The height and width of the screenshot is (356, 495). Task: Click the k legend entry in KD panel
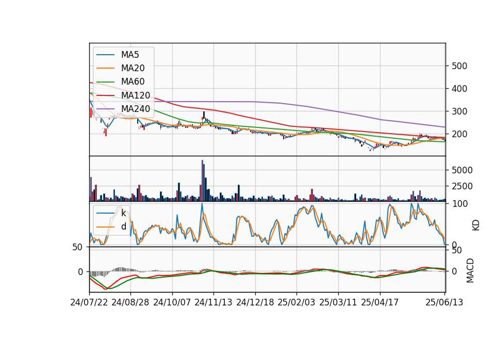tap(123, 213)
